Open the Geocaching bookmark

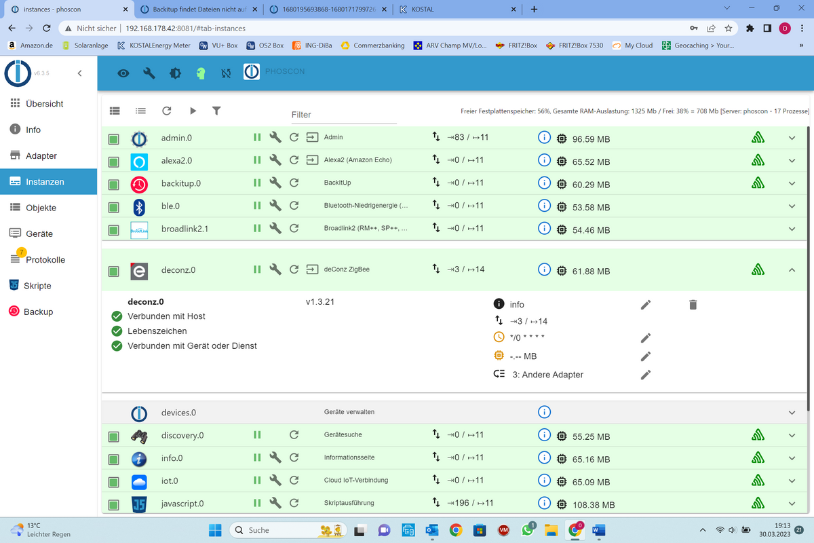pyautogui.click(x=698, y=45)
